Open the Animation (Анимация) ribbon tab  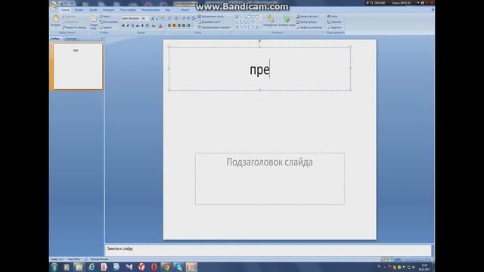pos(108,10)
